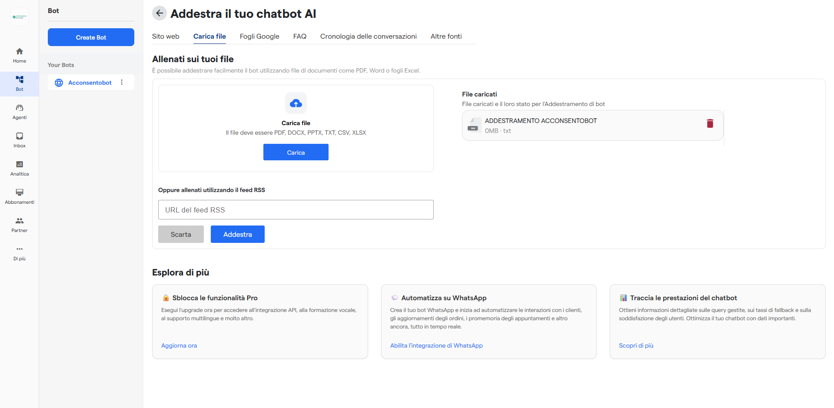Viewport: 834px width, 408px height.
Task: Open the FAQ tab
Action: coord(299,36)
